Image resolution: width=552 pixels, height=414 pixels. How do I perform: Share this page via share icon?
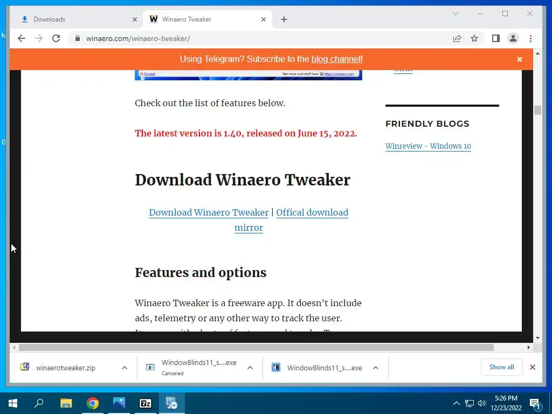(457, 38)
